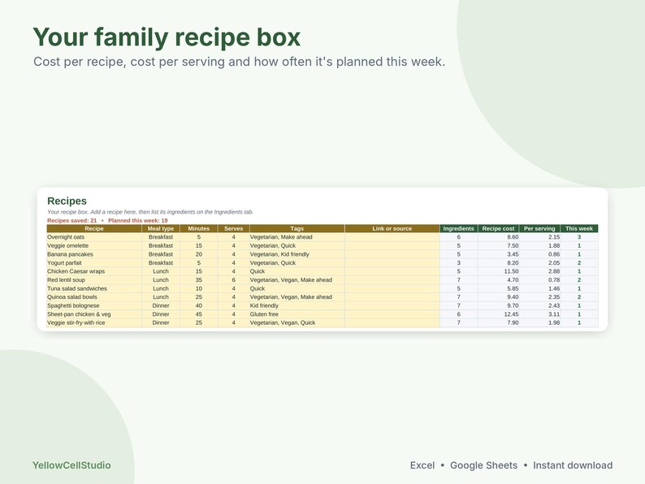Click the "Veggie omelette" recipe cell
Image resolution: width=645 pixels, height=484 pixels.
[x=94, y=246]
